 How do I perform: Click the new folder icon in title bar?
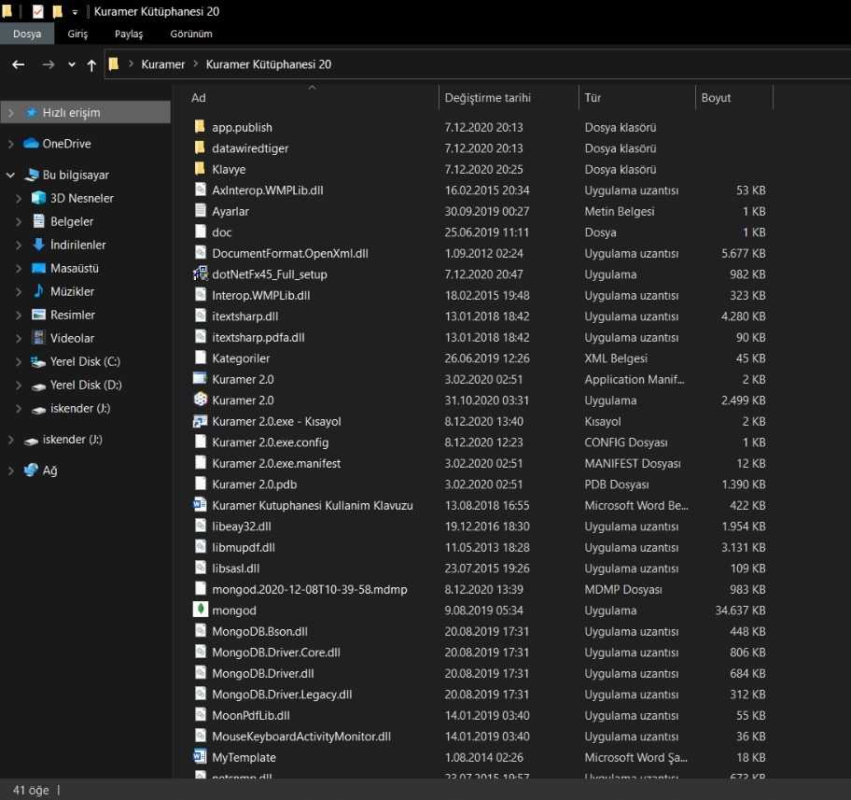coord(57,11)
